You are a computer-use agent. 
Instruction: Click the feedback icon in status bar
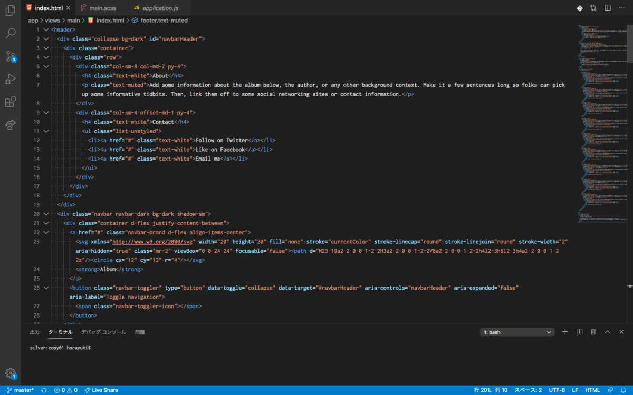click(610, 390)
